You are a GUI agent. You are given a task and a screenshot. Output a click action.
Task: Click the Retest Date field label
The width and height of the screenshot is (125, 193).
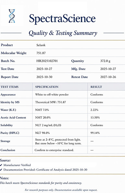click(x=80, y=77)
